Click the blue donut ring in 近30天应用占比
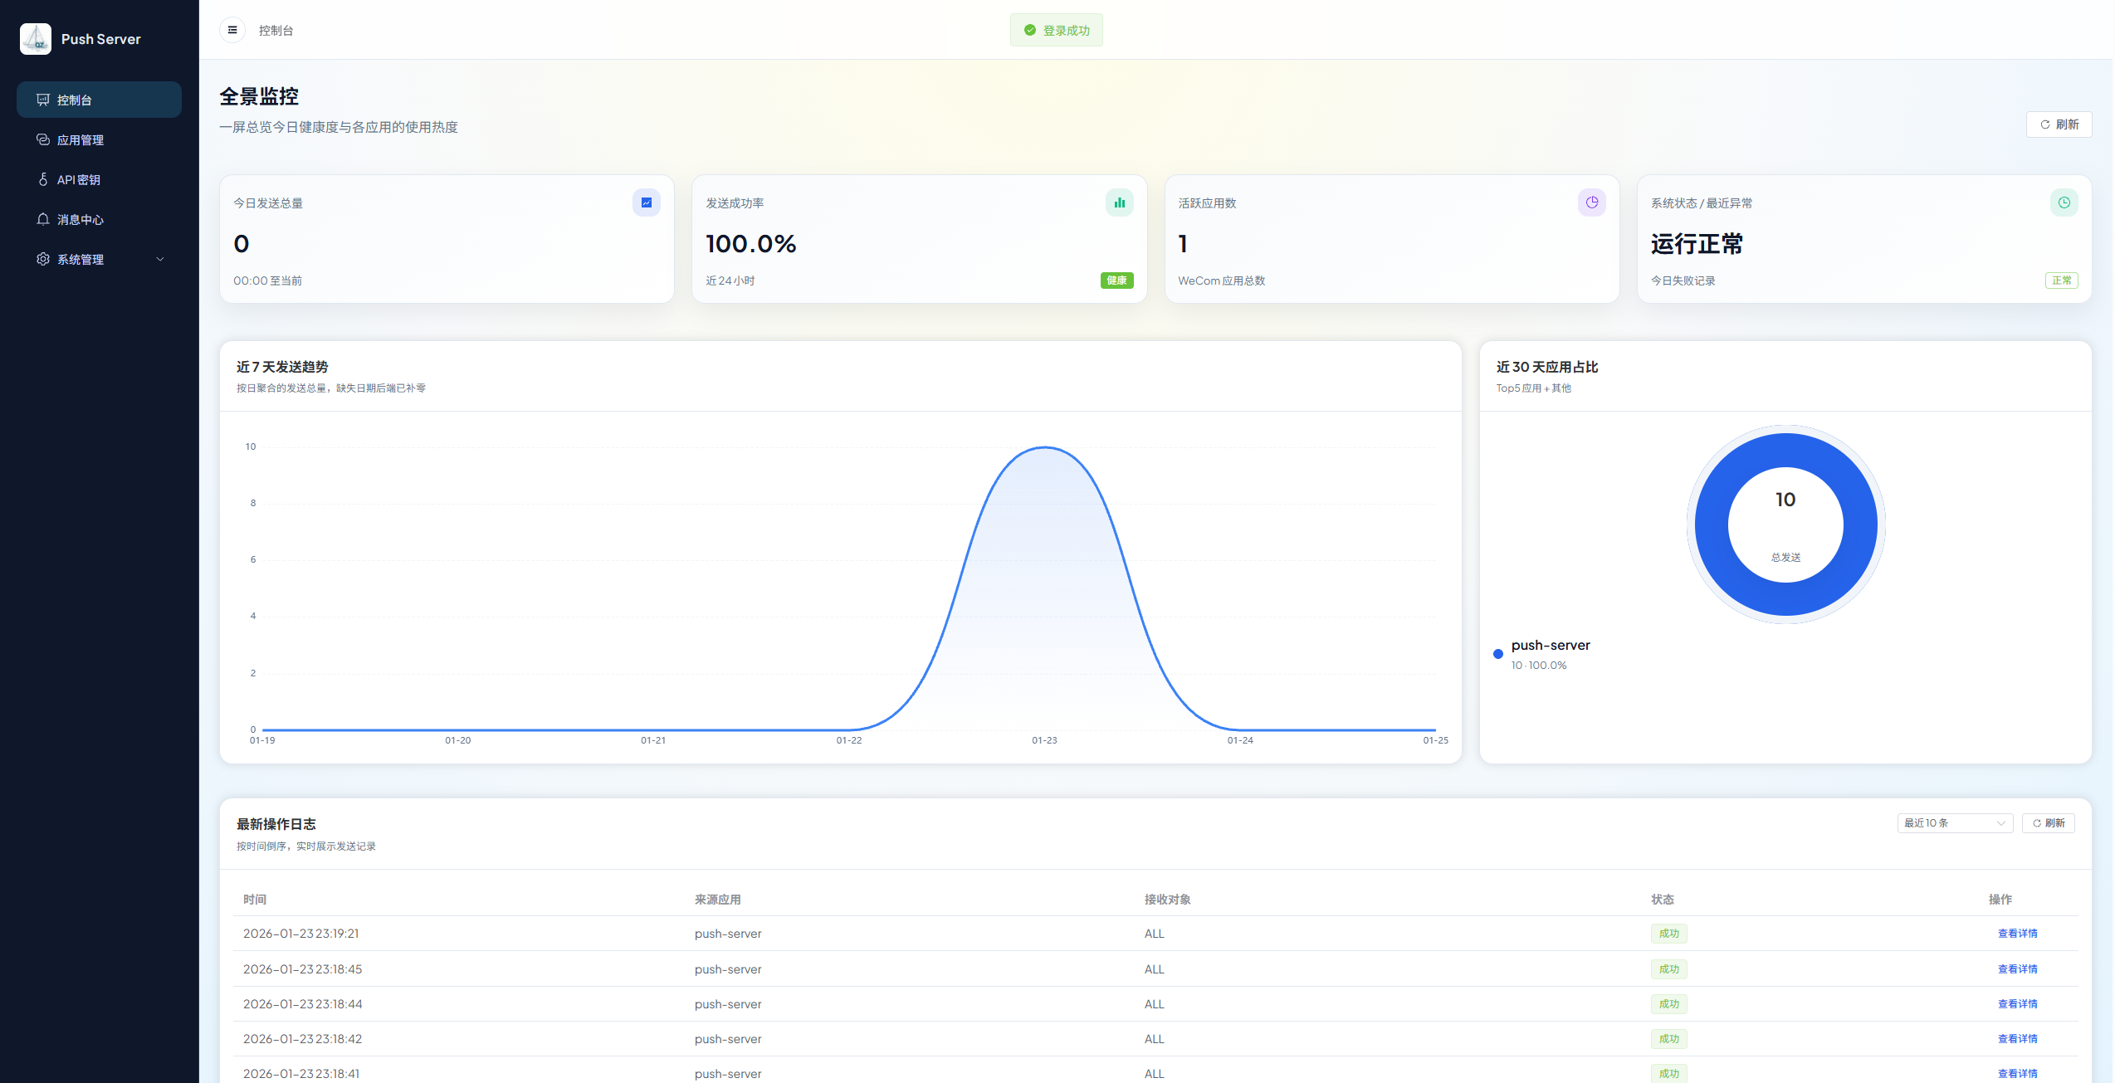This screenshot has width=2115, height=1083. 1710,524
